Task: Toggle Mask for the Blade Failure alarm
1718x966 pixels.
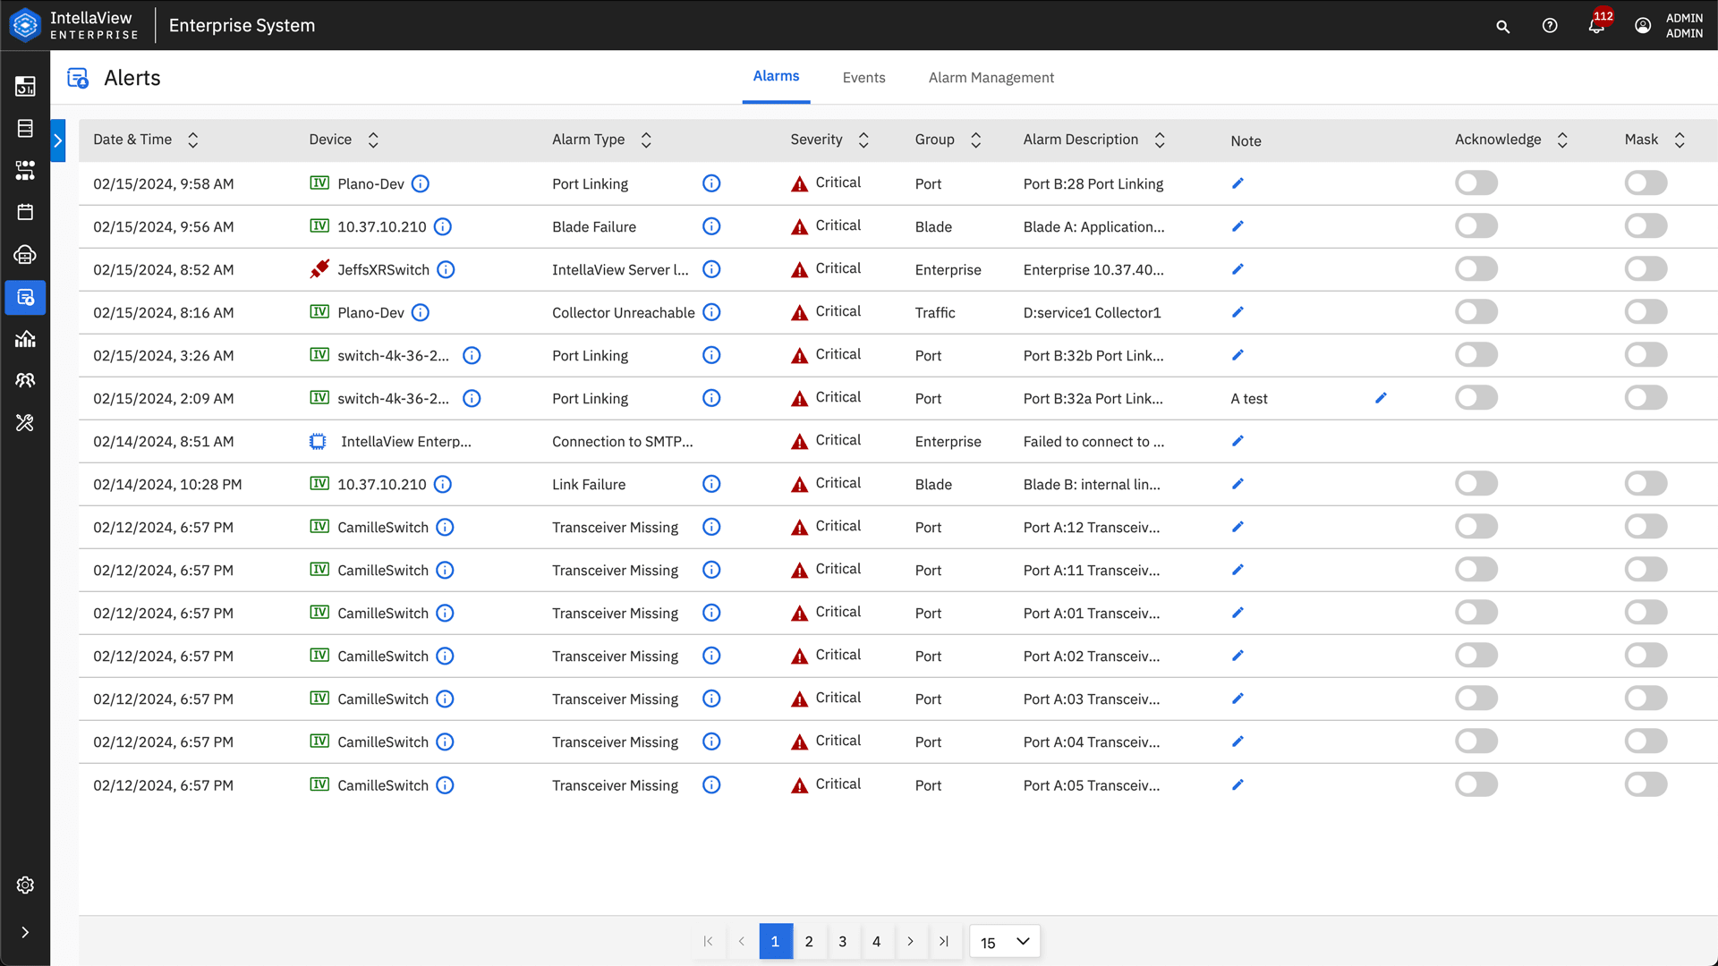Action: click(x=1646, y=226)
